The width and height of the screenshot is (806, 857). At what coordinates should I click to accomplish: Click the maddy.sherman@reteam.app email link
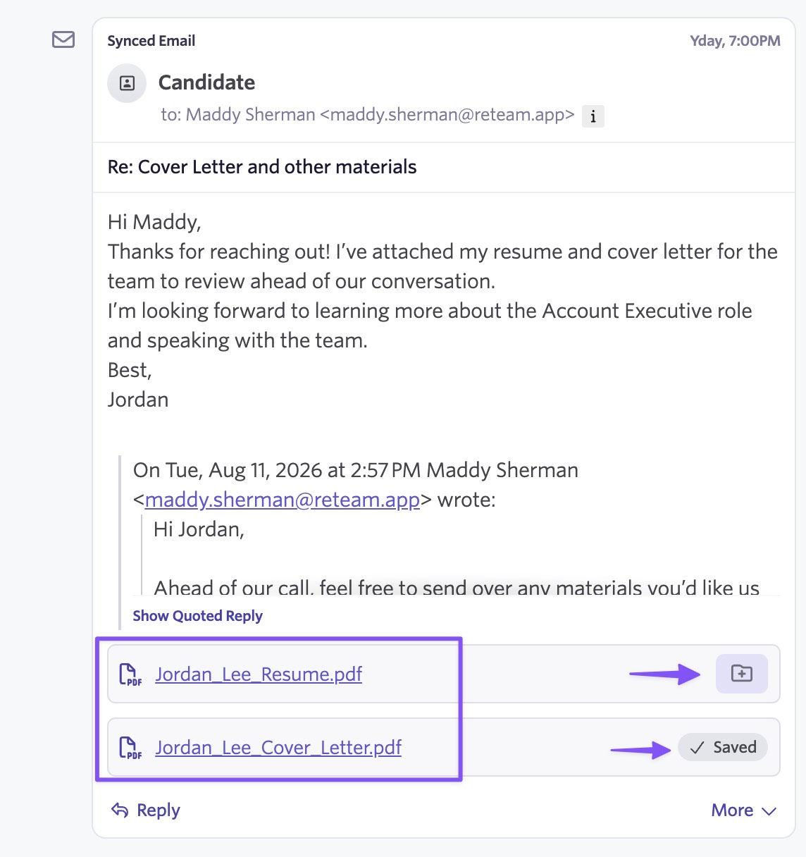[283, 500]
